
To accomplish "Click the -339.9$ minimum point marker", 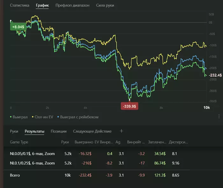I will tap(129, 106).
